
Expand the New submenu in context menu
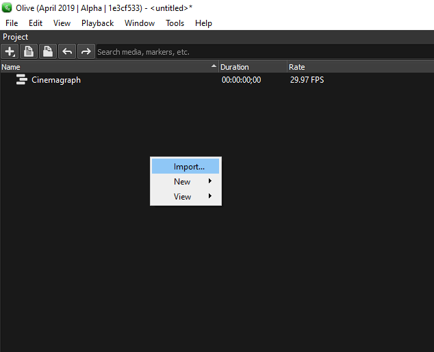coord(186,182)
